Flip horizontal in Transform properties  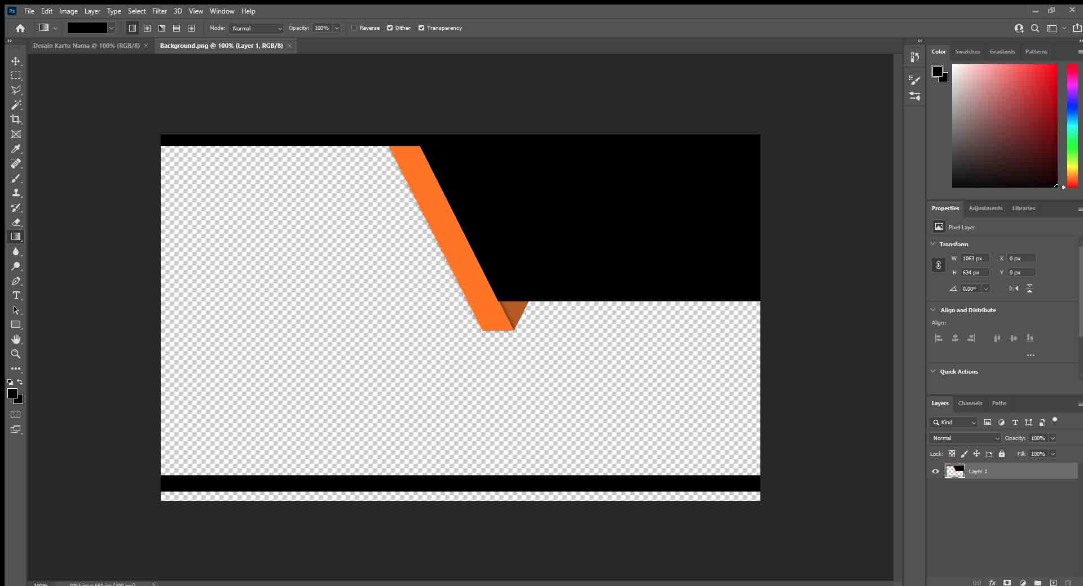pos(1014,288)
